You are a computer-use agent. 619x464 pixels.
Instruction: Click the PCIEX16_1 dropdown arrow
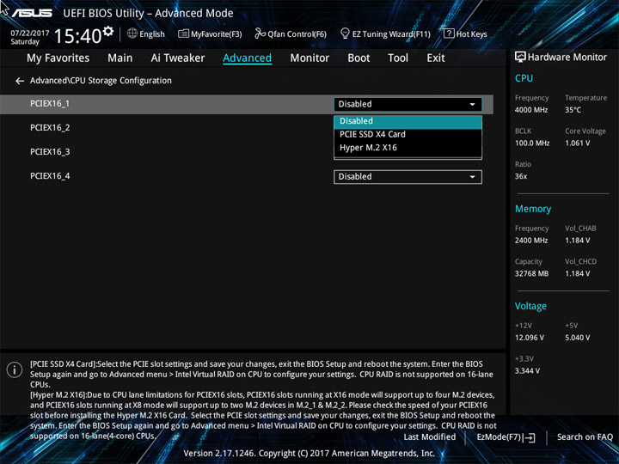(472, 105)
